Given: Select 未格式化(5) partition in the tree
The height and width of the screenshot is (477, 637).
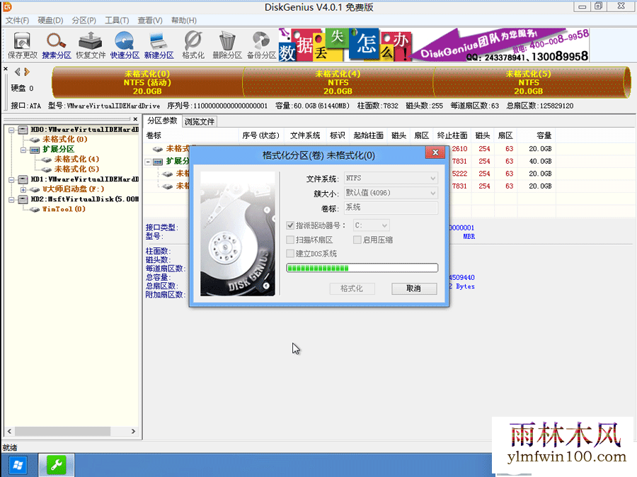Looking at the screenshot, I should pos(76,169).
